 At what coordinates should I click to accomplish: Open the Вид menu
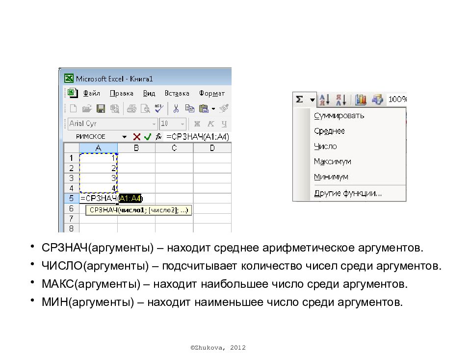click(x=149, y=93)
